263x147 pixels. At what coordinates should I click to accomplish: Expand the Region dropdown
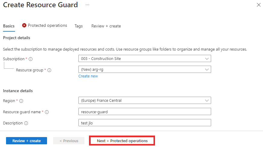pos(144,100)
